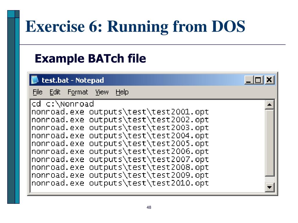The image size is (298, 223).
Task: Close the test.bat Notepad window
Action: 269,80
